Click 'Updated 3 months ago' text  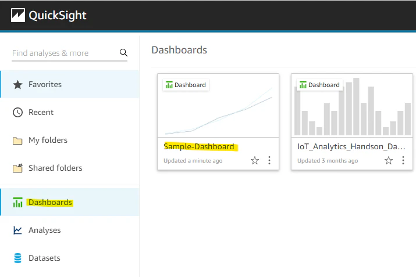[x=328, y=161]
